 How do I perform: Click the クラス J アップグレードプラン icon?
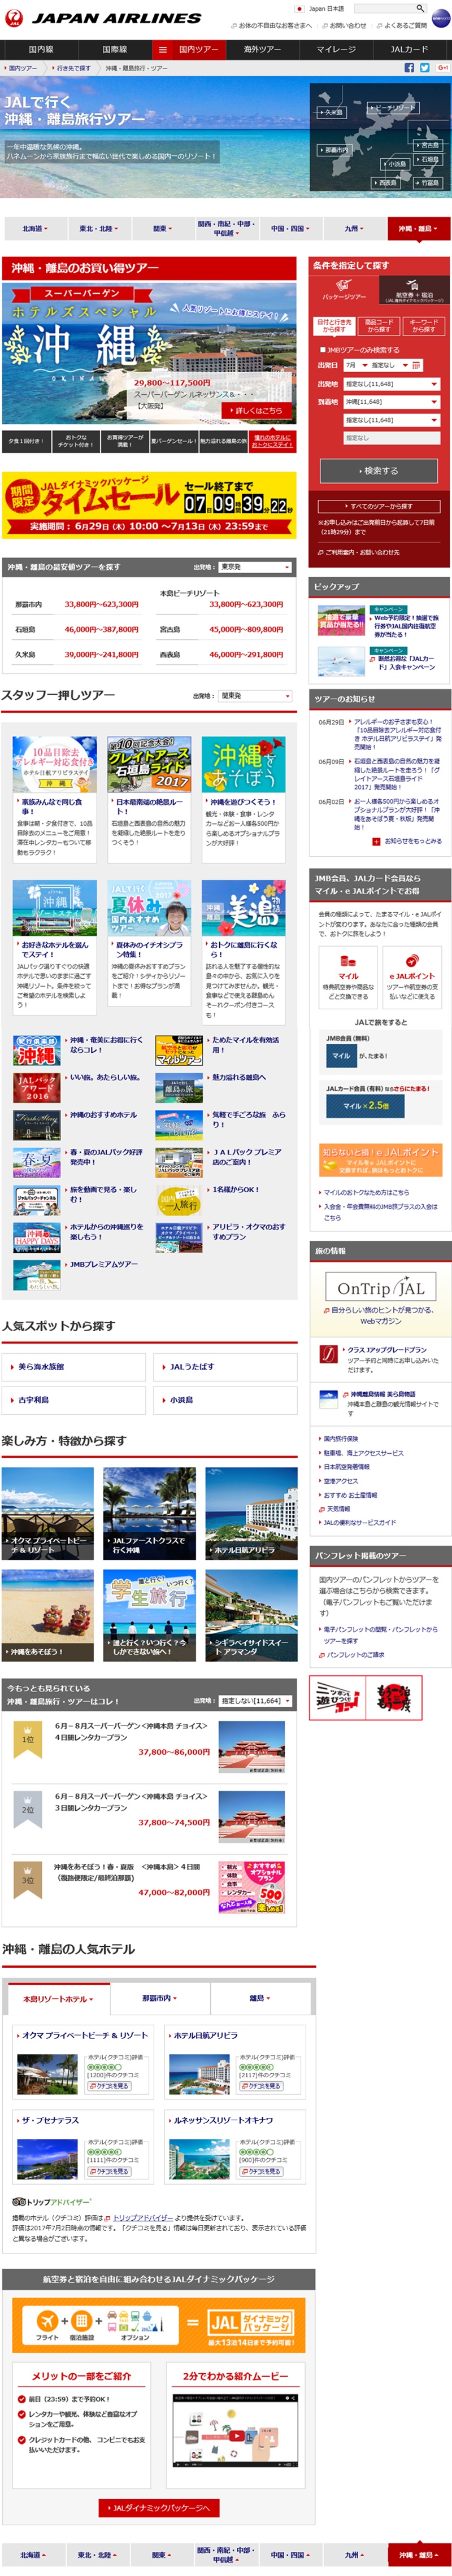(x=329, y=1354)
